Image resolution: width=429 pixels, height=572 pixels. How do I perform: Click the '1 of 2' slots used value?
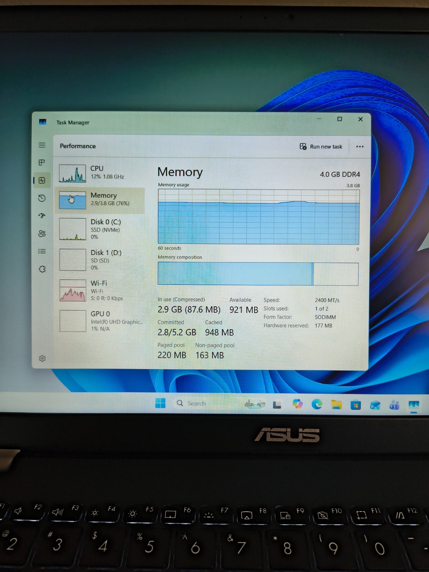pyautogui.click(x=321, y=309)
